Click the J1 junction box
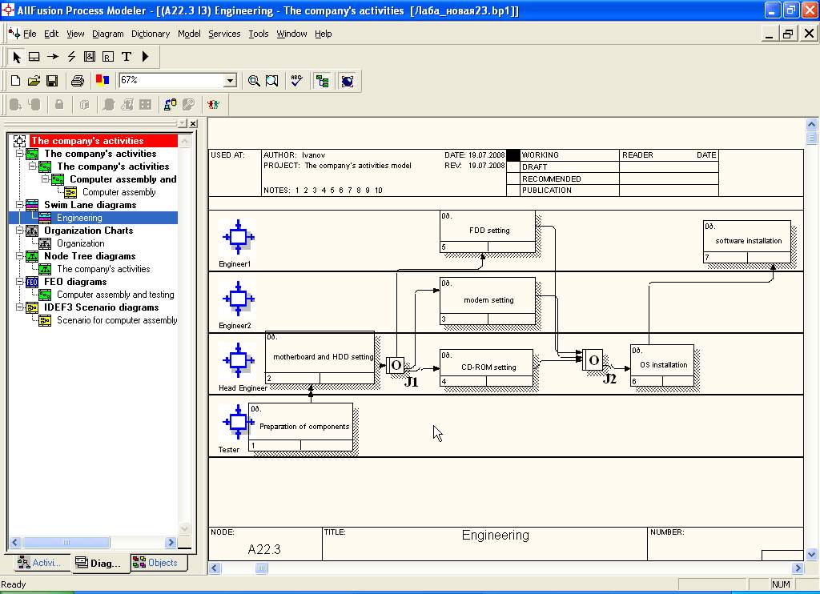The image size is (820, 594). pos(396,365)
